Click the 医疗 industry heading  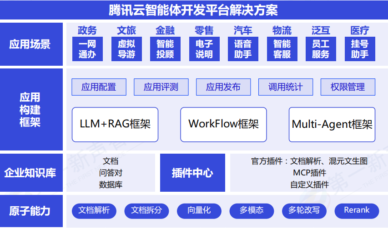(x=360, y=30)
